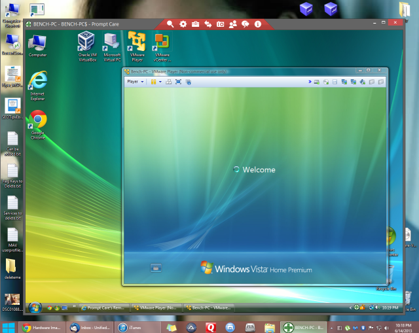
Task: Click the sound card device icon in VMware
Action: pyautogui.click(x=362, y=82)
